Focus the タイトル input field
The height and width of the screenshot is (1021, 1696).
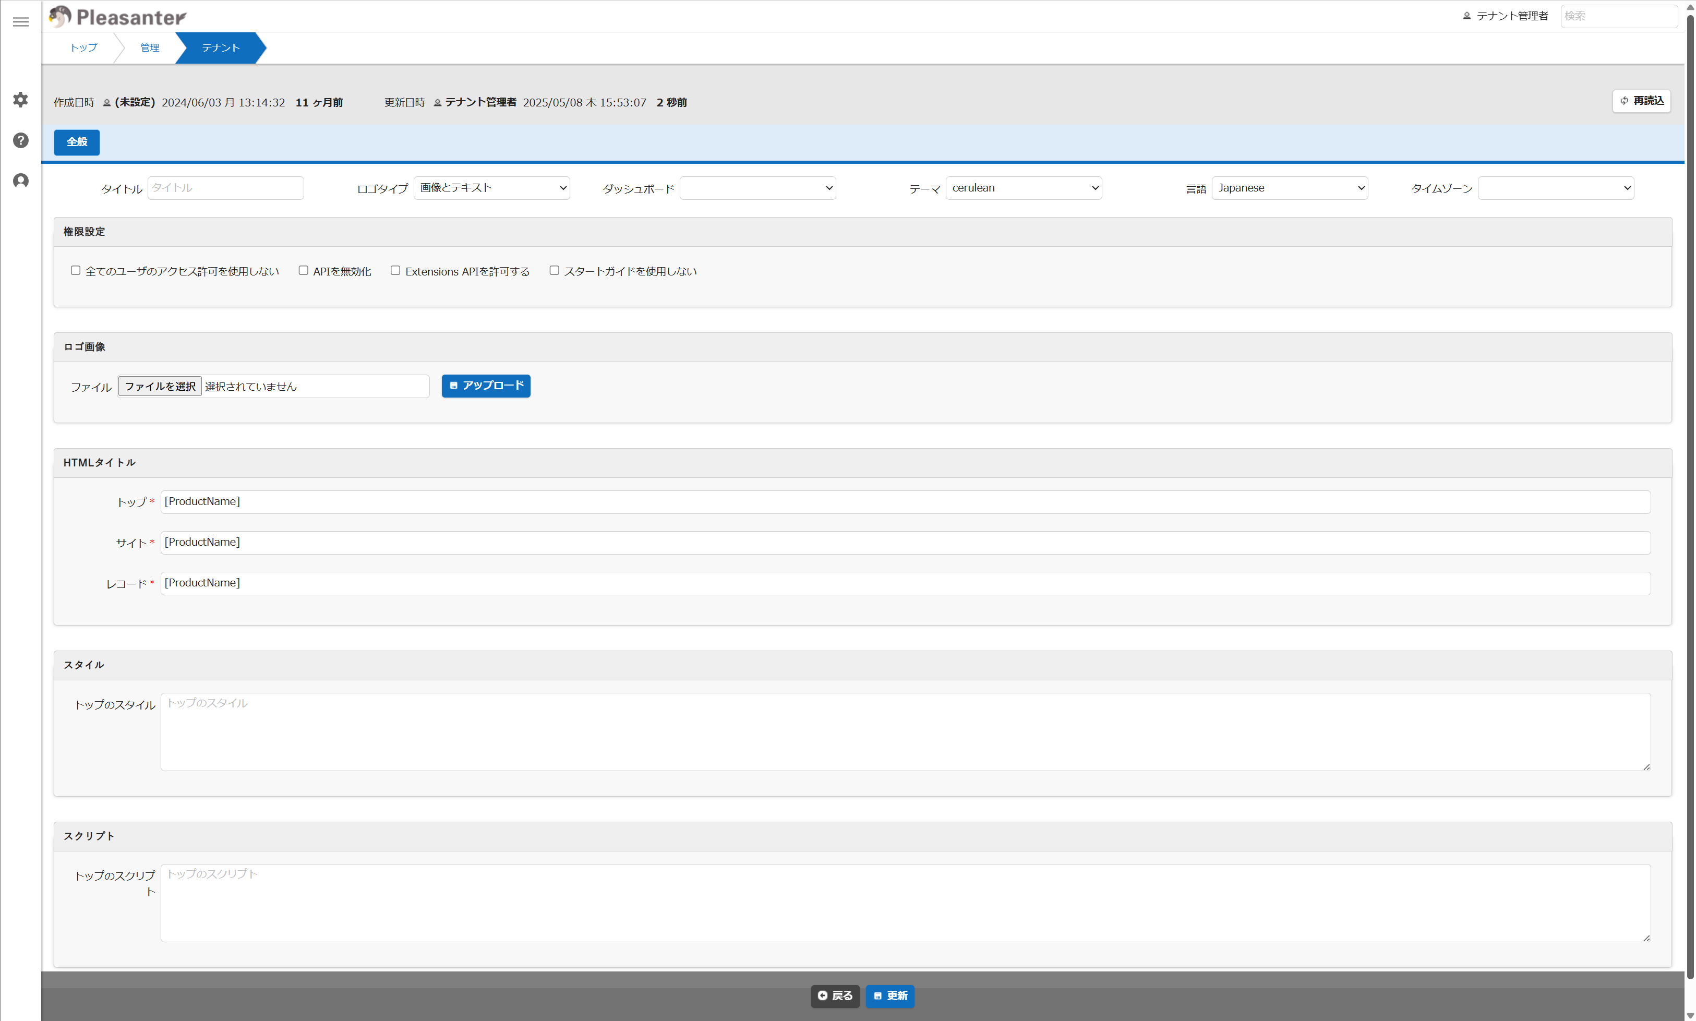point(225,188)
